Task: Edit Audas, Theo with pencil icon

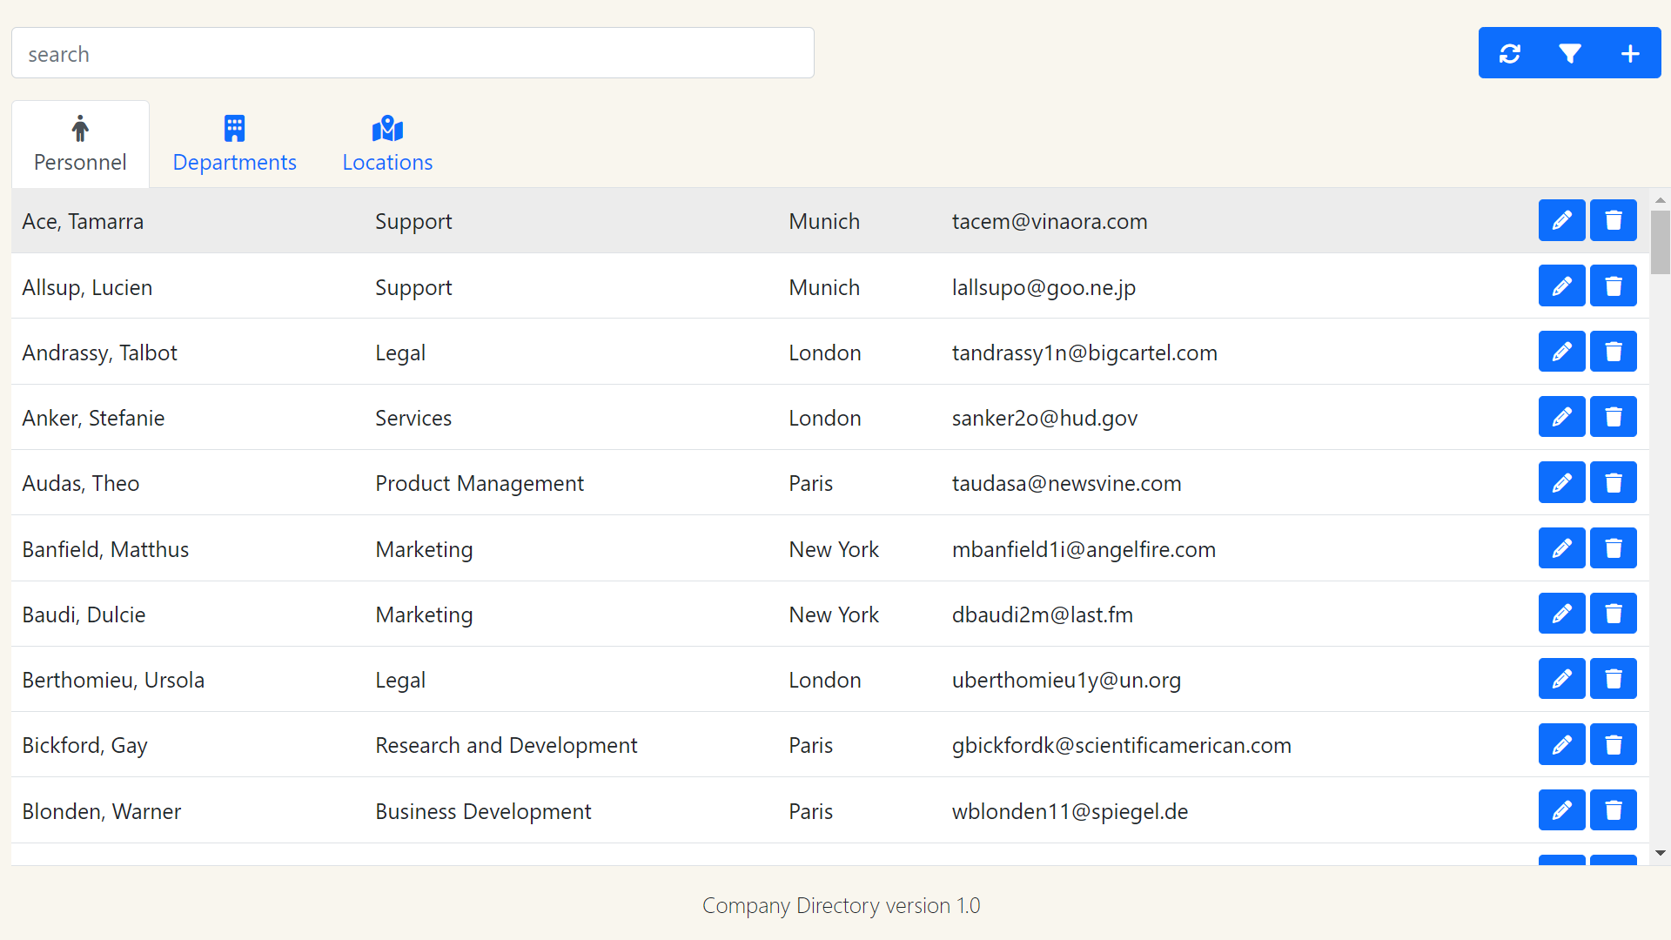Action: pyautogui.click(x=1561, y=483)
